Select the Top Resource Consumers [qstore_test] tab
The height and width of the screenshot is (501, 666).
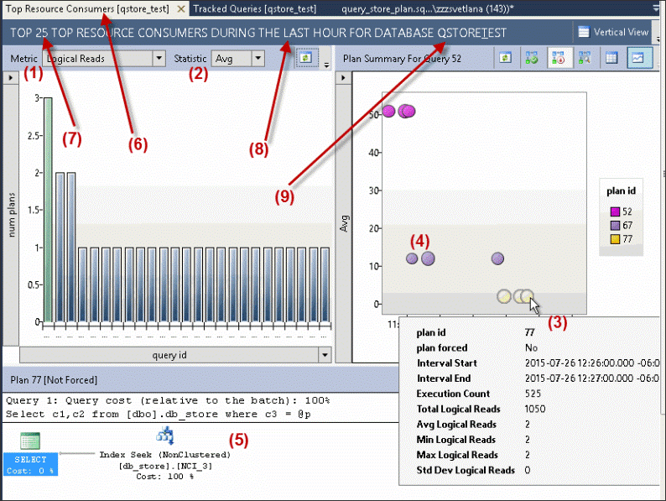[x=87, y=9]
